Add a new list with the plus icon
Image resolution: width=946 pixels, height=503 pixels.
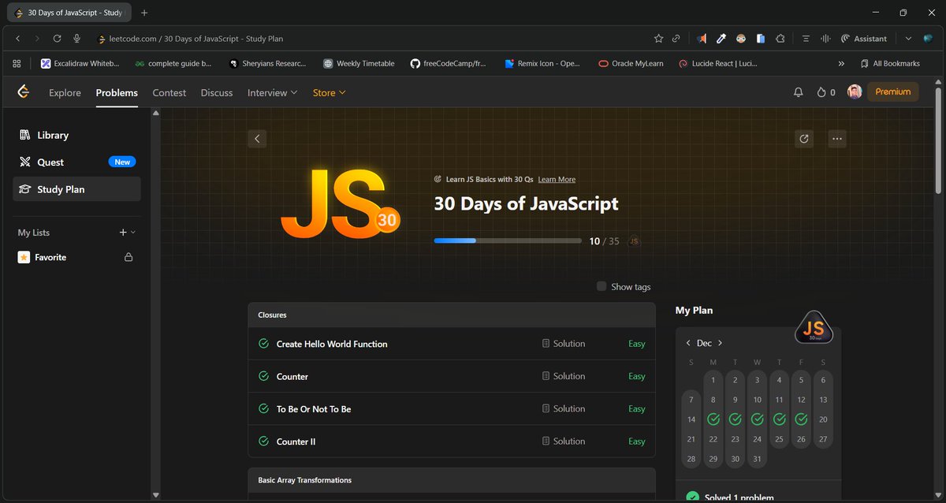coord(122,233)
